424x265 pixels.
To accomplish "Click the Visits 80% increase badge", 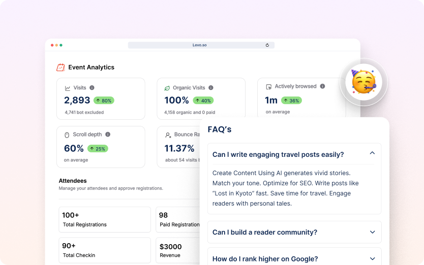I will 103,101.
